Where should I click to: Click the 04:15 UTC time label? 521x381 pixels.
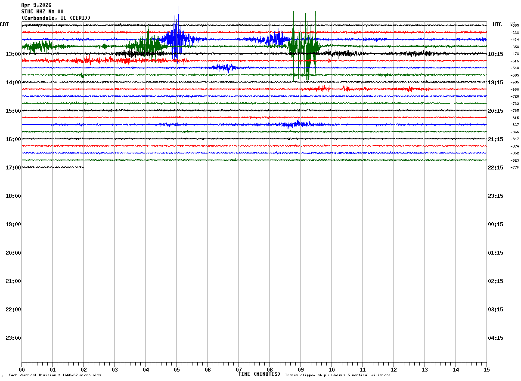[496, 338]
